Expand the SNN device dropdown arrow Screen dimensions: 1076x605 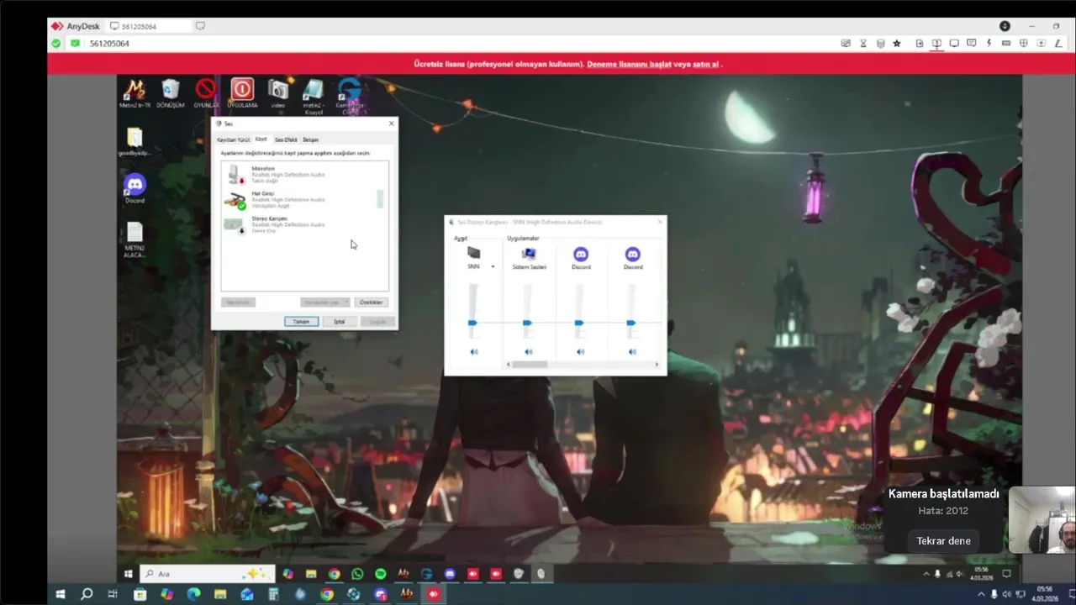(493, 266)
